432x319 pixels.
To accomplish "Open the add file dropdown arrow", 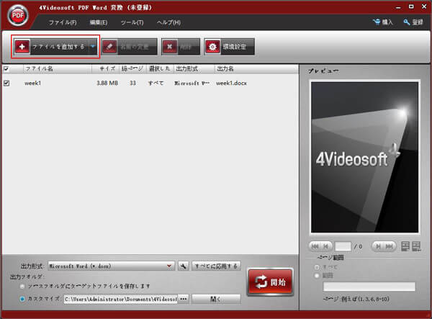I will pyautogui.click(x=93, y=47).
